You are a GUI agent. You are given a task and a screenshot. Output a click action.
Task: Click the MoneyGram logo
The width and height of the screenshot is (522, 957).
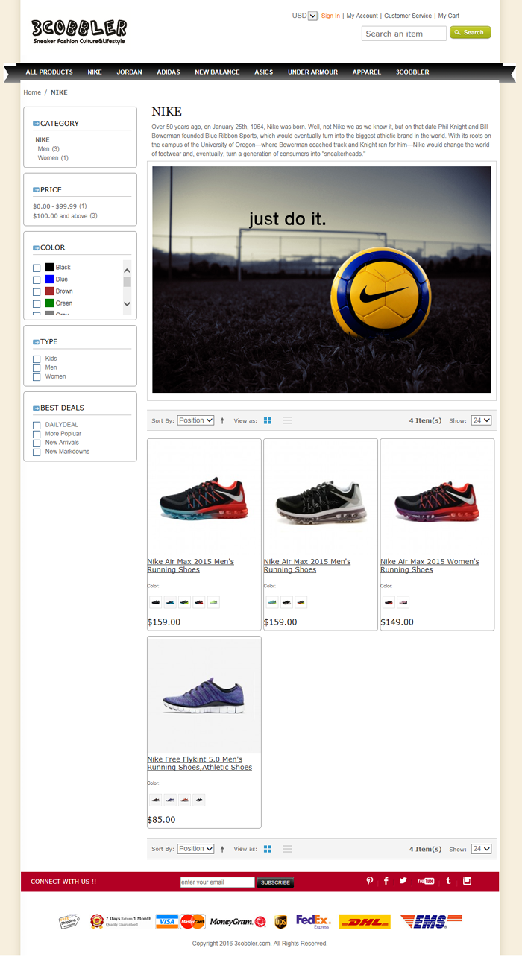(238, 922)
